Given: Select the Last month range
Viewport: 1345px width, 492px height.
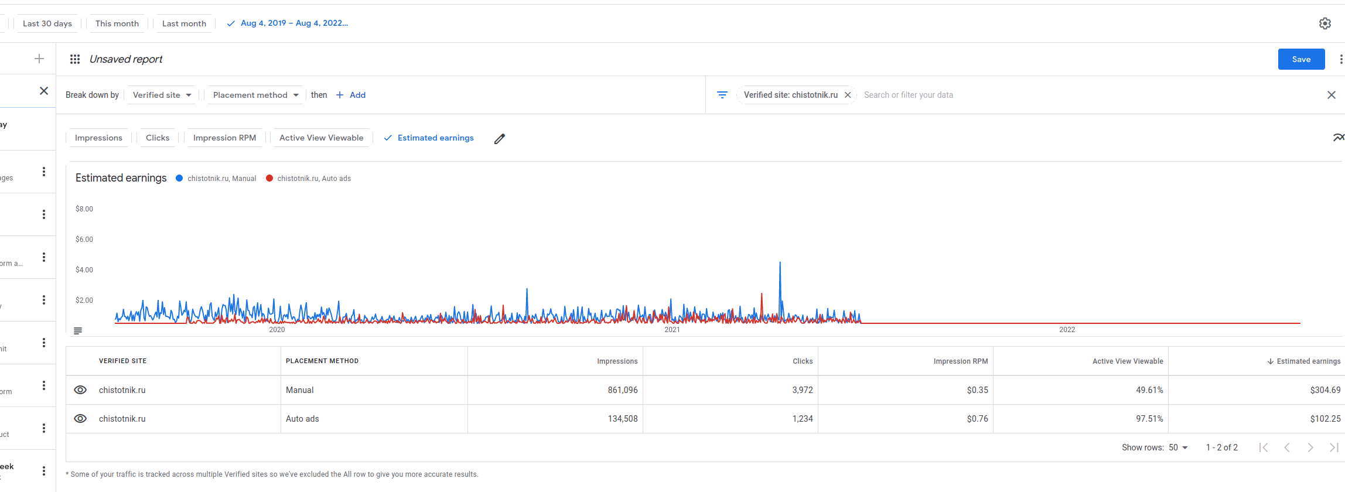Looking at the screenshot, I should [x=184, y=23].
